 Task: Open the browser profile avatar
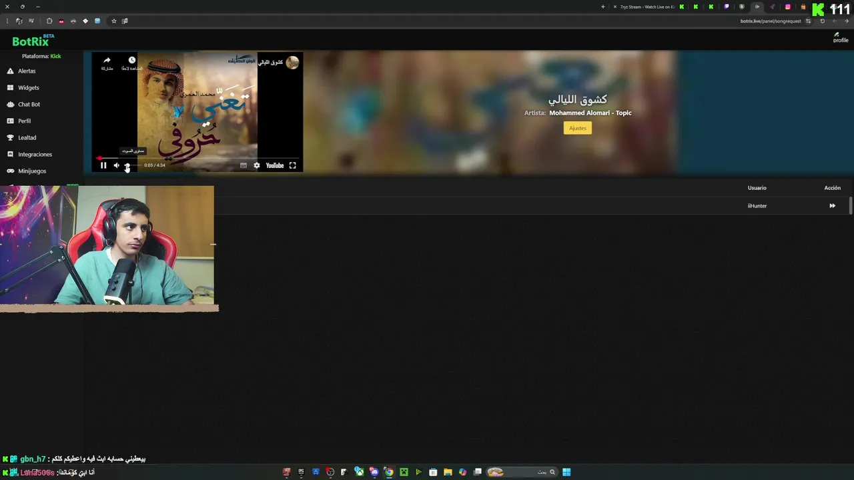(19, 21)
